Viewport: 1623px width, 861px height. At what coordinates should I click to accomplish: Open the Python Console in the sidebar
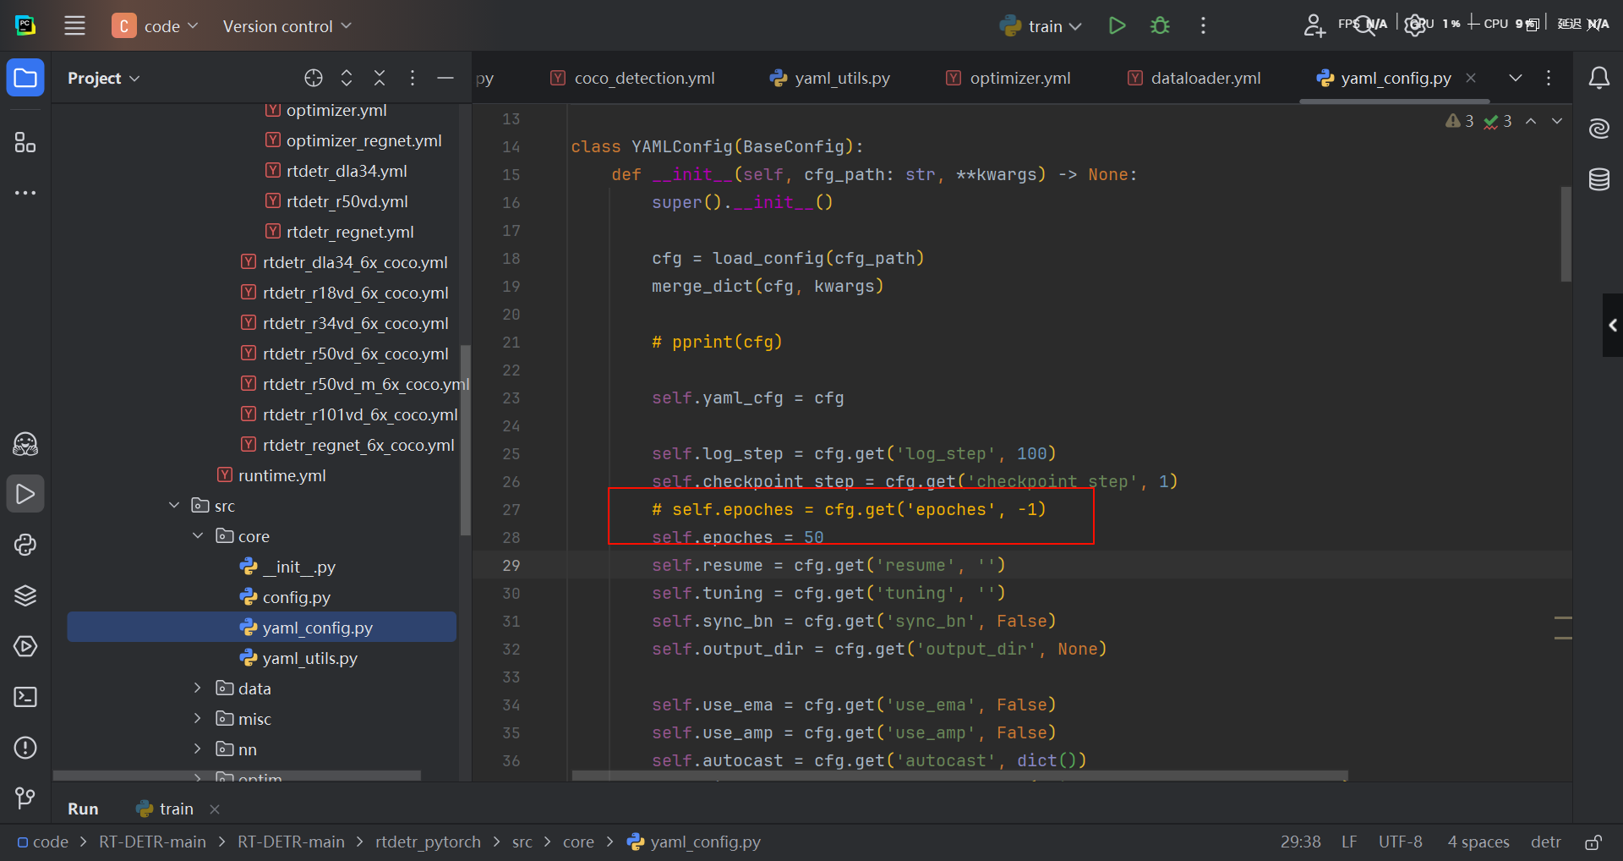[x=25, y=545]
